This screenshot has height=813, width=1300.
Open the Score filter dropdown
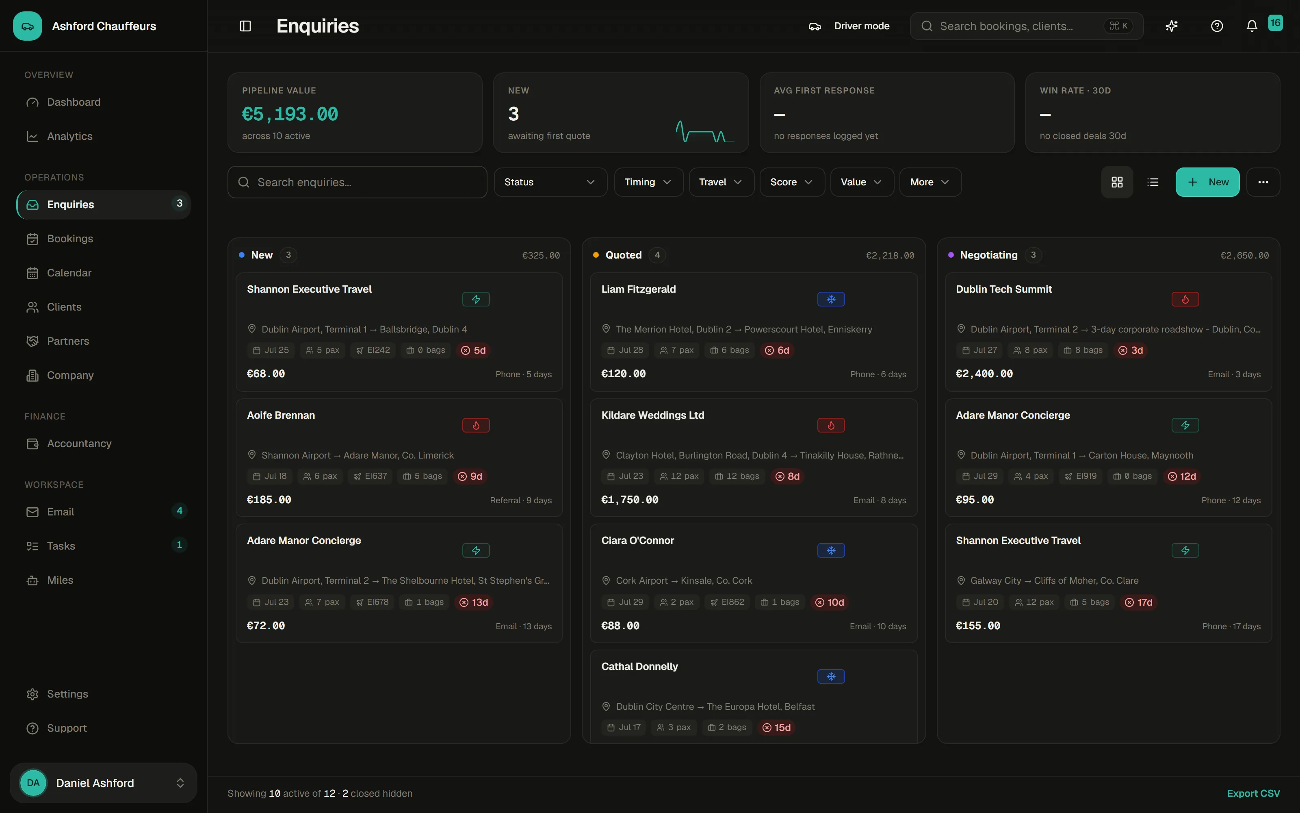(792, 182)
